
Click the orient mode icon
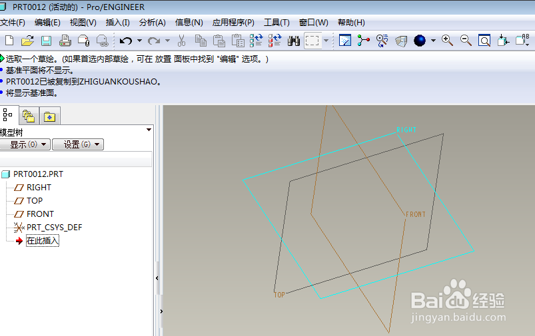tap(382, 41)
